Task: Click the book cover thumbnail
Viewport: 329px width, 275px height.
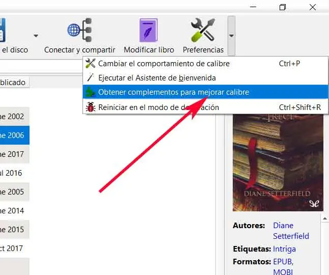Action: (278, 162)
